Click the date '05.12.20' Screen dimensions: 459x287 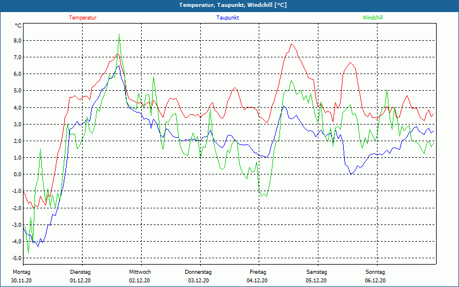coord(316,281)
